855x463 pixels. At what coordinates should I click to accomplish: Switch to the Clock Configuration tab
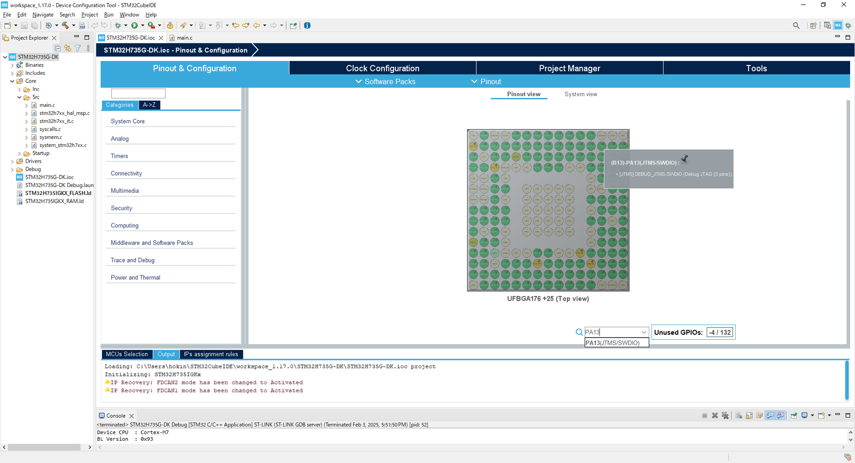[x=382, y=68]
